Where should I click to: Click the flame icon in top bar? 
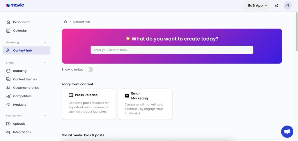tap(277, 6)
